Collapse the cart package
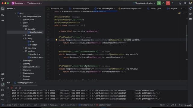193x108 pixels. coord(21,26)
